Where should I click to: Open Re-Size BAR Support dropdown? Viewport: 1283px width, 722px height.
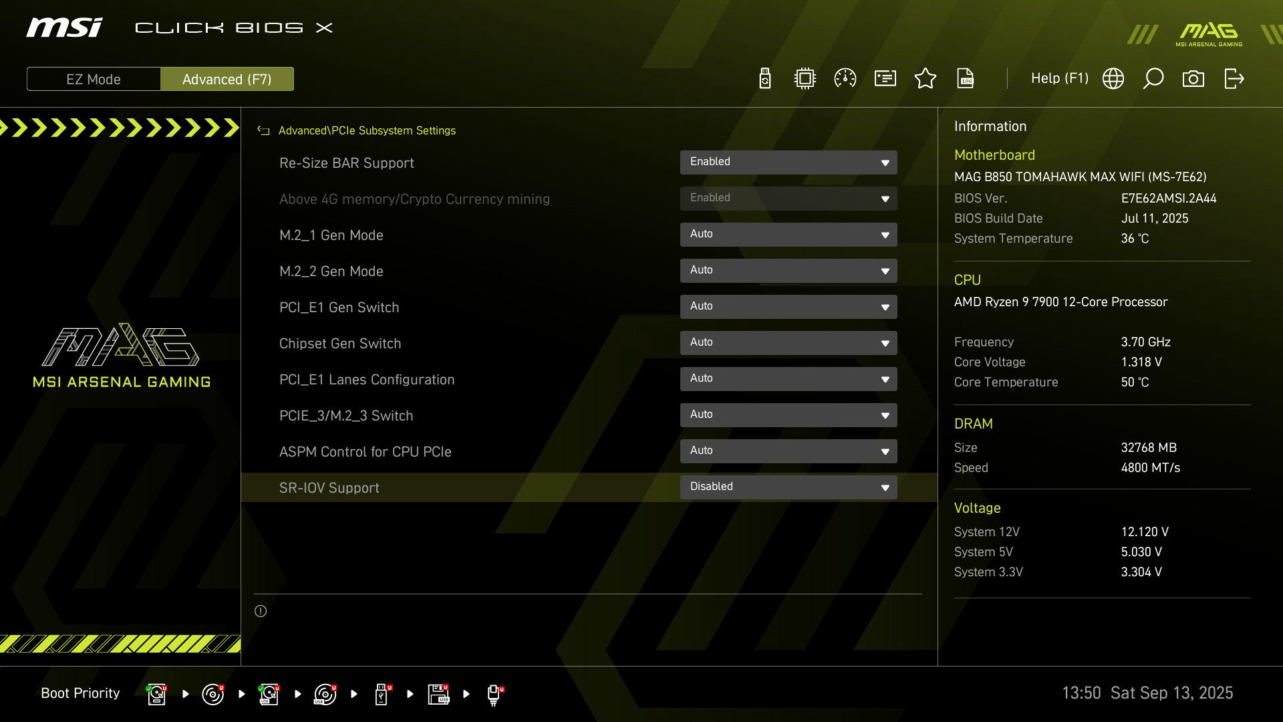pos(789,162)
